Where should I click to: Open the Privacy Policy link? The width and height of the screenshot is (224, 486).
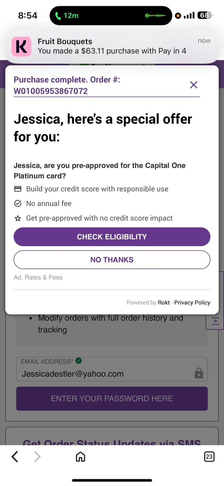[x=192, y=302]
